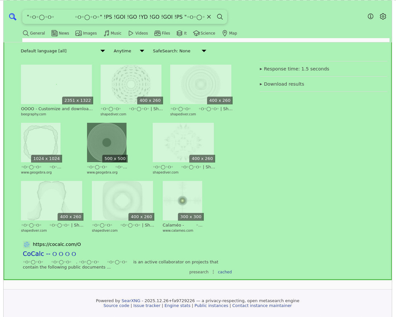Click the SearXNG magnifier logo icon
This screenshot has width=396, height=317.
[13, 17]
